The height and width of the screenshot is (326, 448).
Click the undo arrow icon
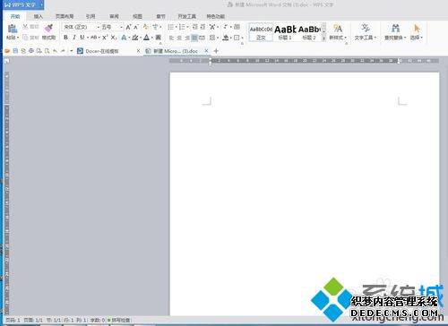55,51
